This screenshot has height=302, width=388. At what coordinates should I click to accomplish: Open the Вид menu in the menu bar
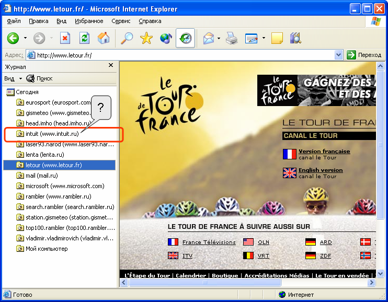61,21
